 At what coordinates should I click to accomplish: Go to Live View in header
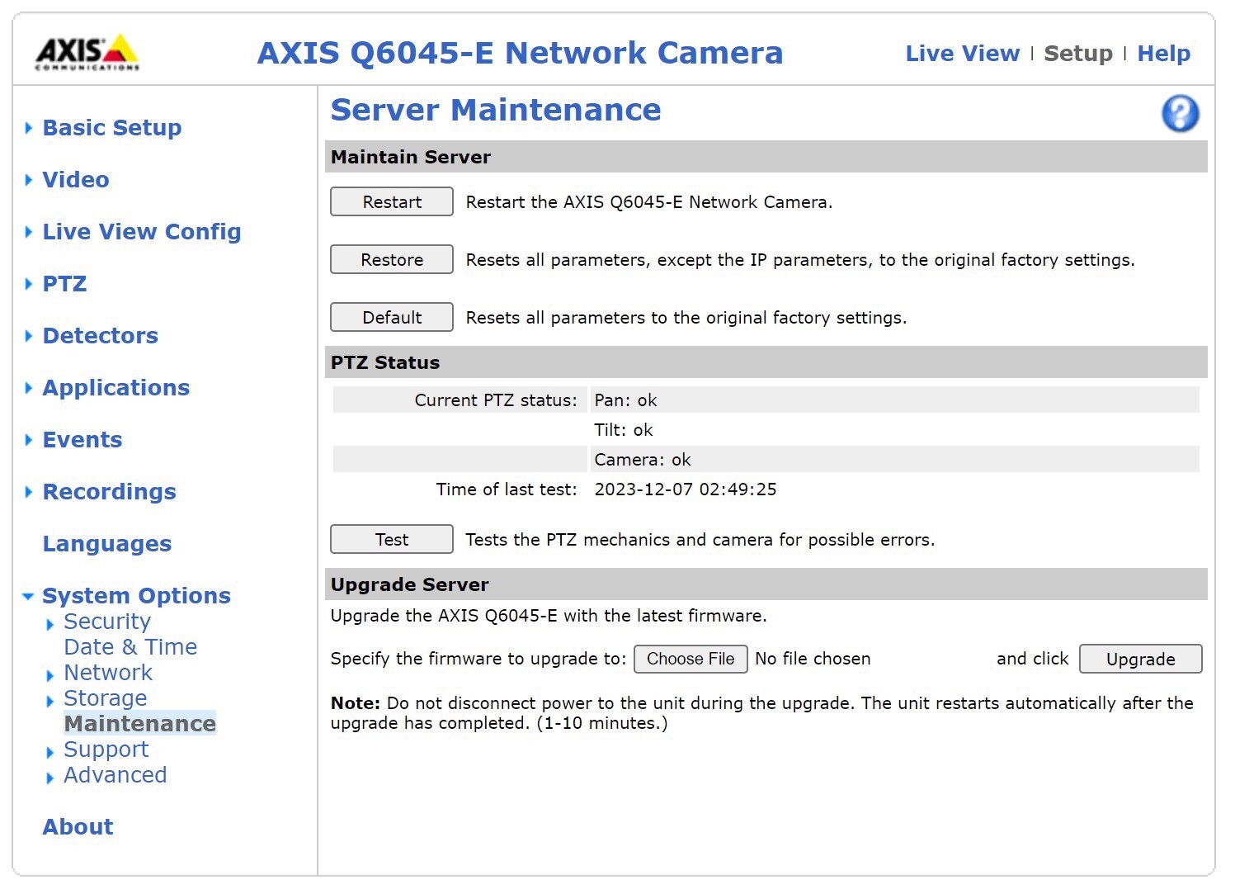(x=963, y=54)
